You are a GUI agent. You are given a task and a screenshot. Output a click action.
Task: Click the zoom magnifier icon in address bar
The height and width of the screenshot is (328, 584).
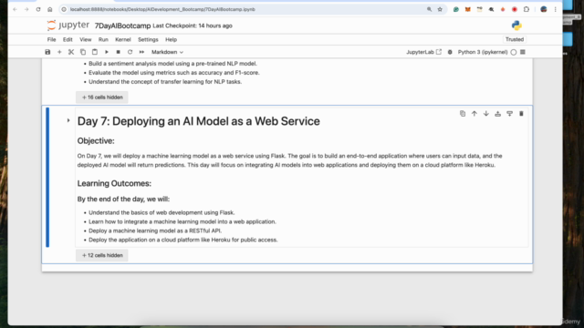point(429,9)
